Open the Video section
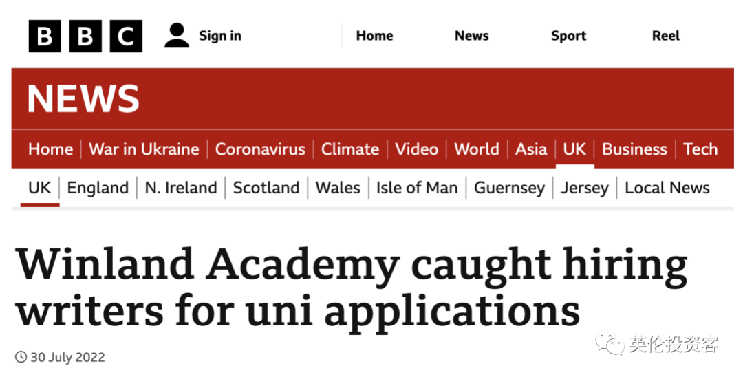The height and width of the screenshot is (377, 743). pyautogui.click(x=416, y=149)
